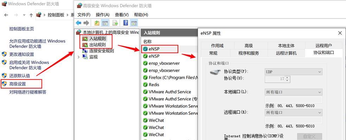Click the brick-wall icon beside 入站规则
346x140 pixels.
tap(85, 39)
